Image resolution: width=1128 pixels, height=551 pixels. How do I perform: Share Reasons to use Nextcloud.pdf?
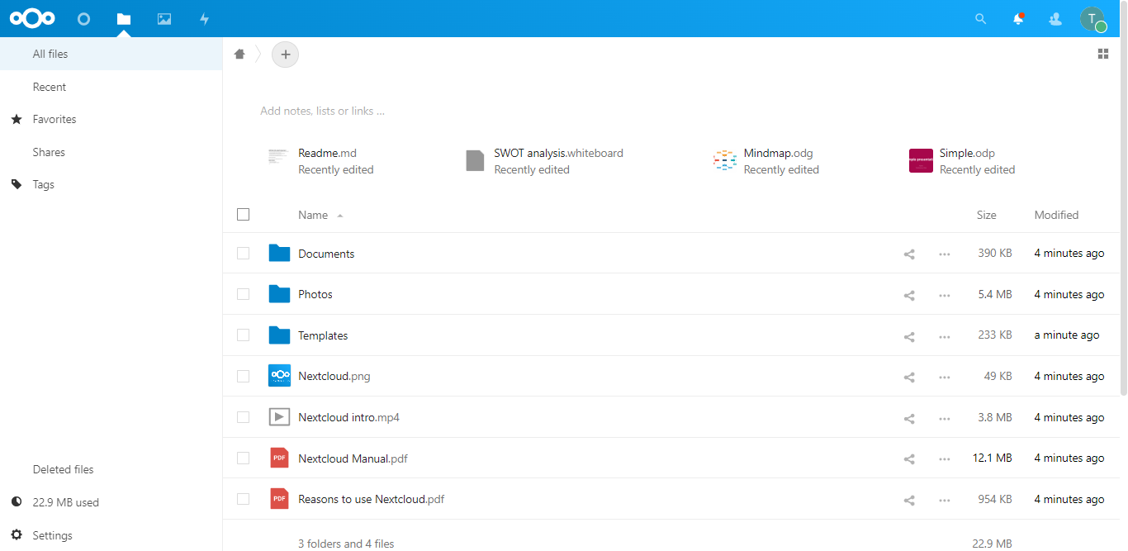click(909, 500)
